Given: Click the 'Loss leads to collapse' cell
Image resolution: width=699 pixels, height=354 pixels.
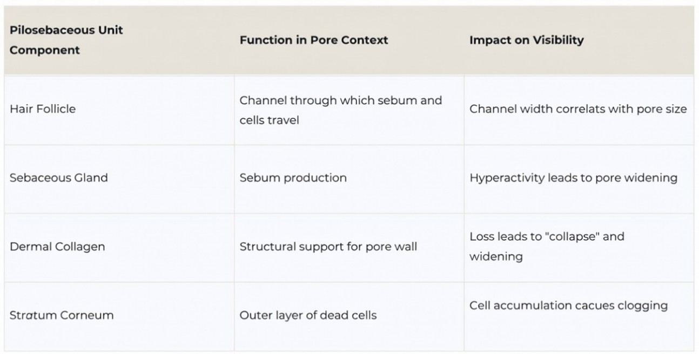Looking at the screenshot, I should (x=579, y=247).
